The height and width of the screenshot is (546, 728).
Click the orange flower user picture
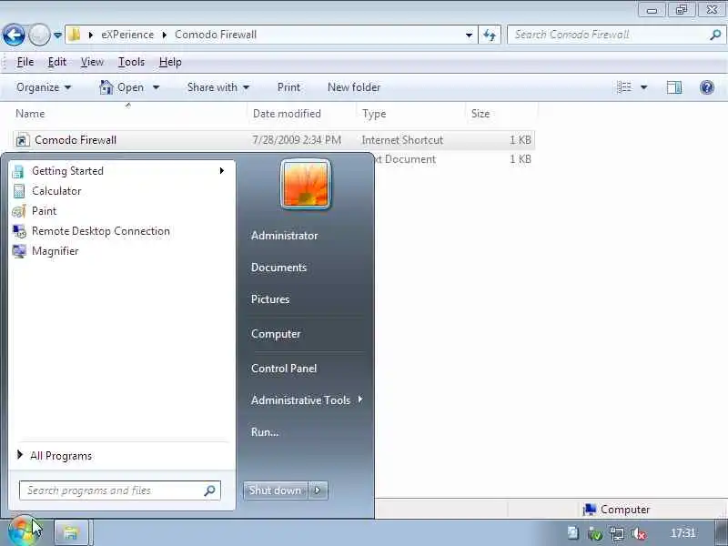pos(306,185)
